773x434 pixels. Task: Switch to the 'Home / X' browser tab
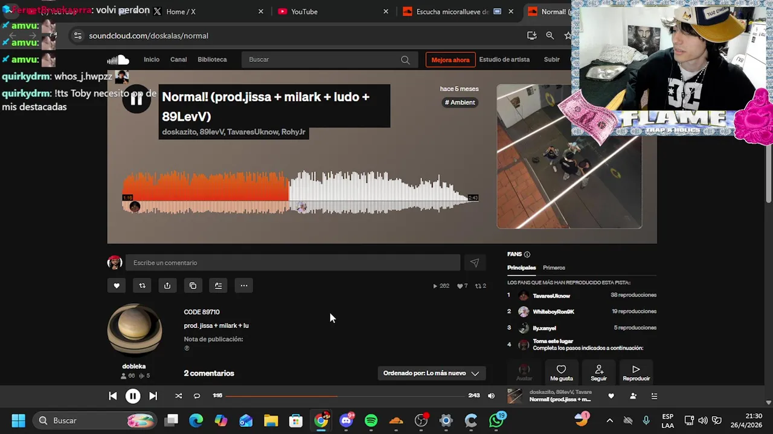click(208, 11)
